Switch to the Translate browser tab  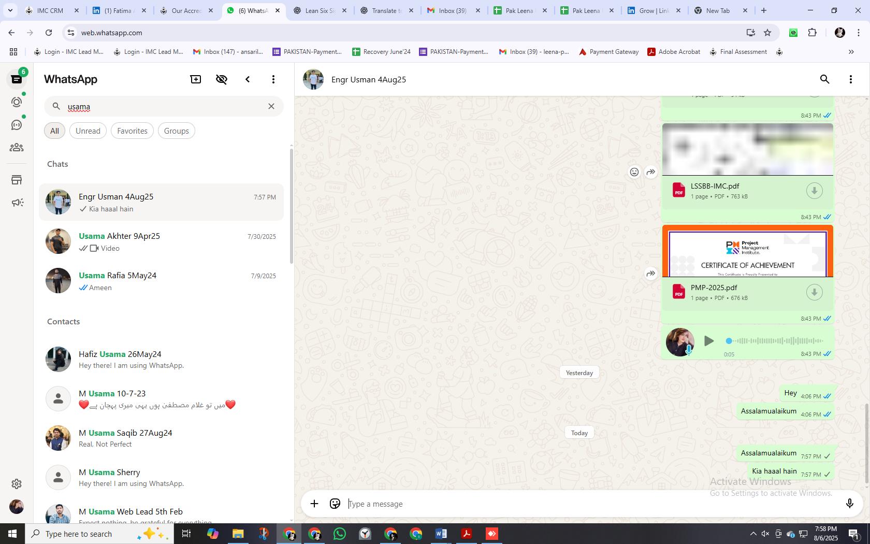386,10
